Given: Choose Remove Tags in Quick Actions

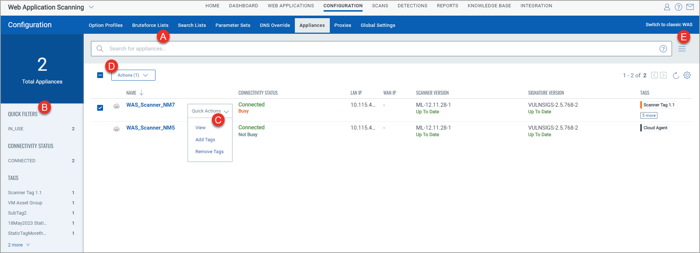Looking at the screenshot, I should (x=210, y=152).
